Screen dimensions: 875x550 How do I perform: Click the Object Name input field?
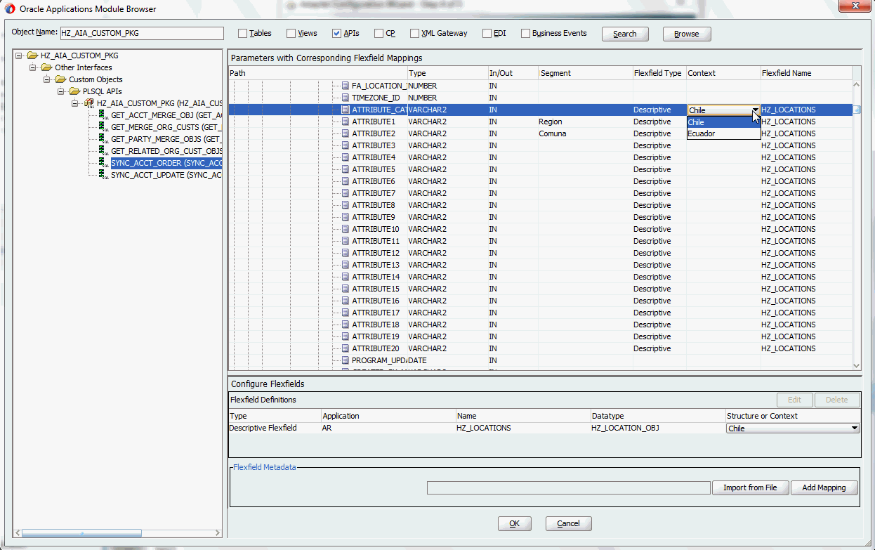(141, 33)
